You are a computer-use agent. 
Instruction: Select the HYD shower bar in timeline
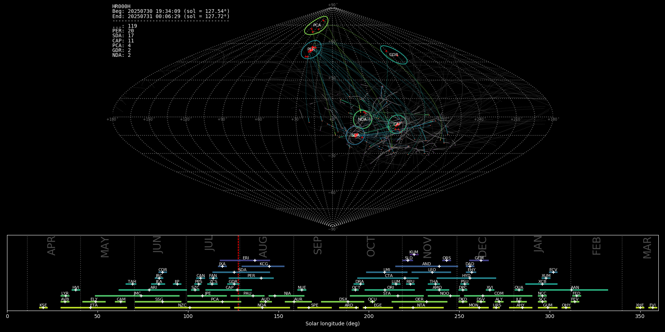[x=466, y=278]
